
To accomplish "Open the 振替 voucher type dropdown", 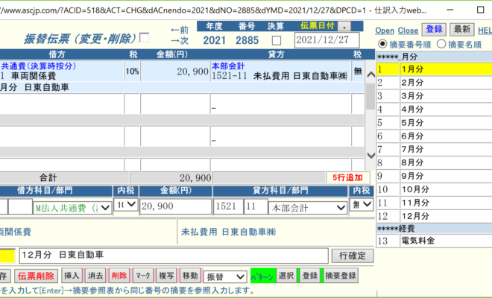I will coord(224,276).
